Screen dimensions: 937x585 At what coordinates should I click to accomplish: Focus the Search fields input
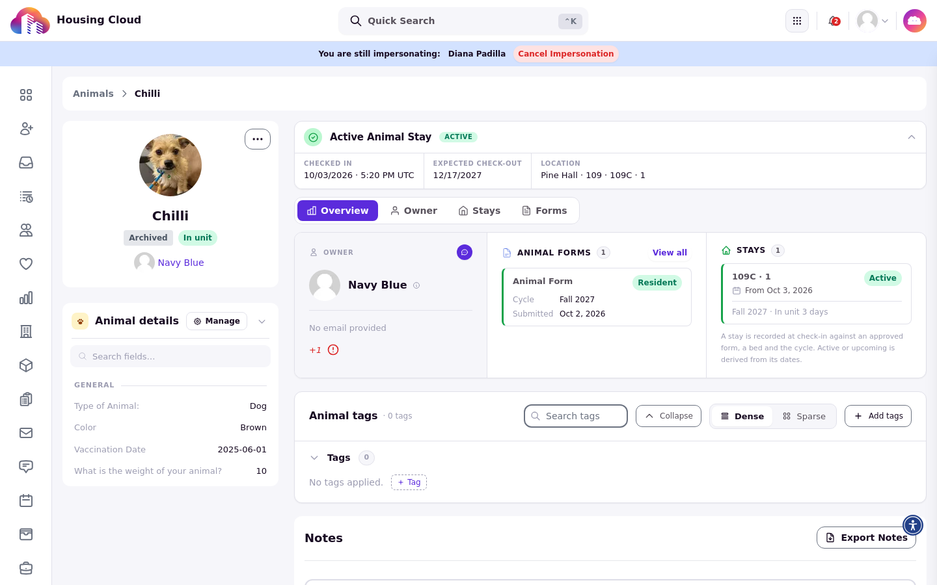pyautogui.click(x=170, y=356)
